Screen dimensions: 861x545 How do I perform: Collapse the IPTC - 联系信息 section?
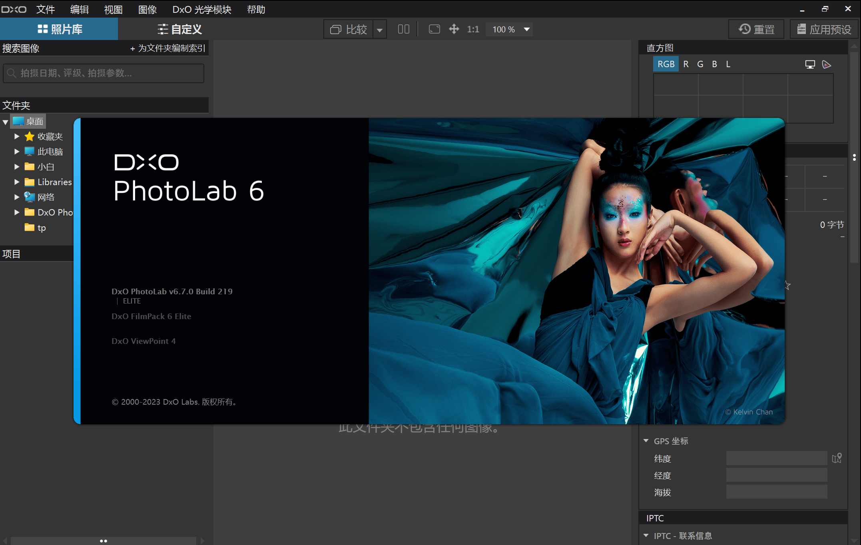[646, 535]
